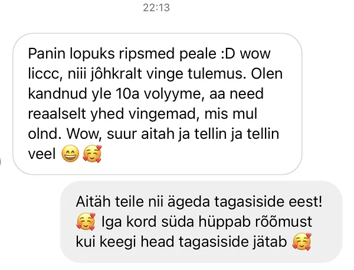
Task: Click the word "vingemad" in received message
Action: click(162, 114)
